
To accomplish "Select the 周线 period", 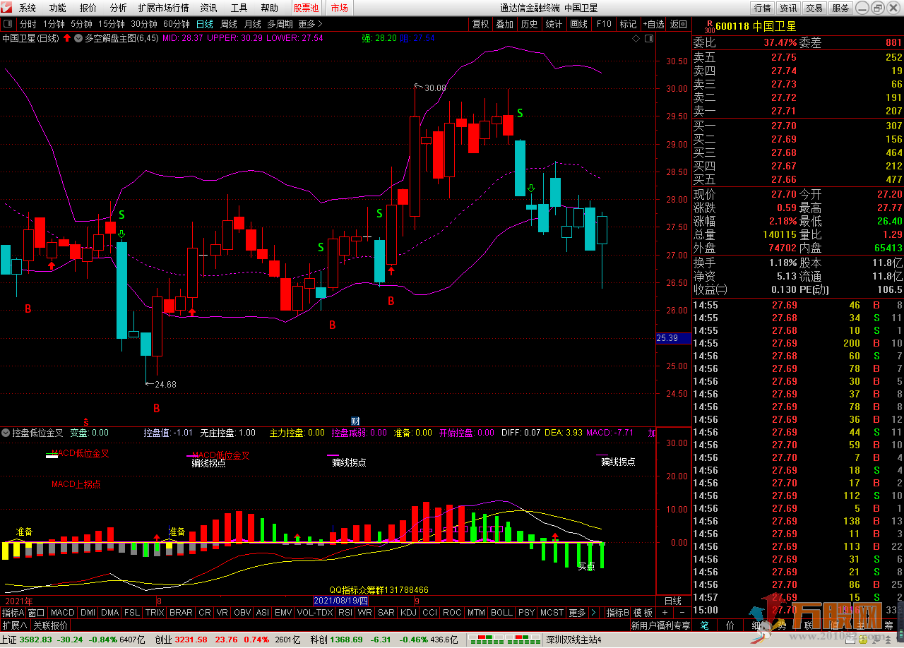I will (x=229, y=24).
